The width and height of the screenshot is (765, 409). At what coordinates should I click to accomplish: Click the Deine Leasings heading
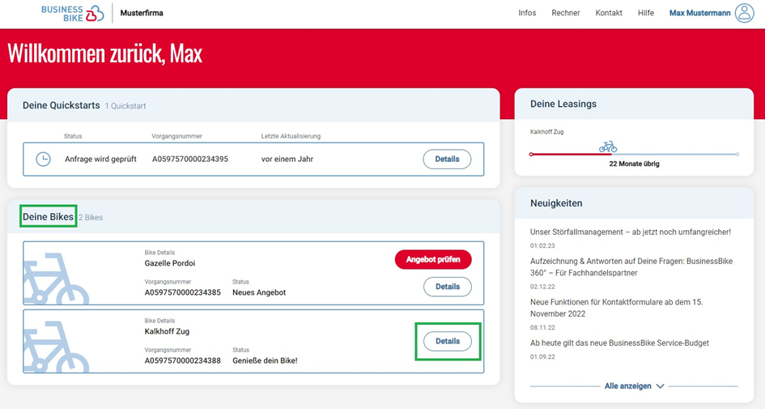(x=563, y=104)
